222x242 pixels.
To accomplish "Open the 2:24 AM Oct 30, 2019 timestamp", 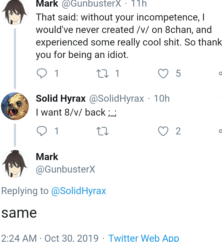I will (x=50, y=238).
